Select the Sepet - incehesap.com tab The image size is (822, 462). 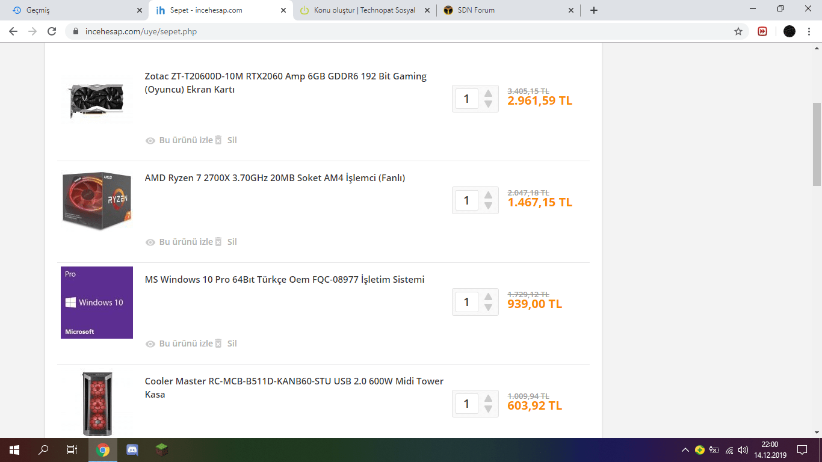click(x=221, y=10)
